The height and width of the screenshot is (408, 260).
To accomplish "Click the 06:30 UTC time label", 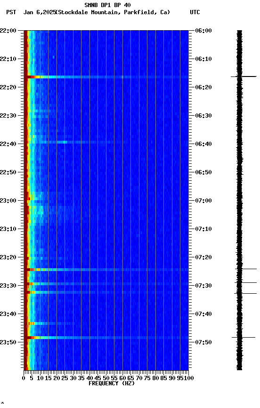I will (x=203, y=116).
